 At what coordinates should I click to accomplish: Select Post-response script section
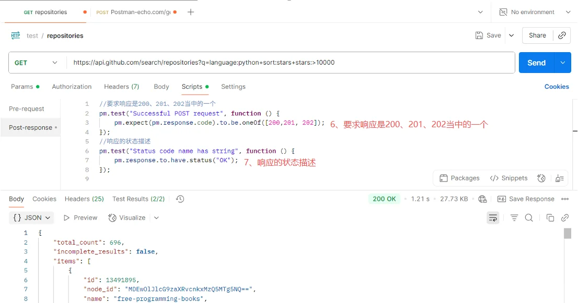31,128
